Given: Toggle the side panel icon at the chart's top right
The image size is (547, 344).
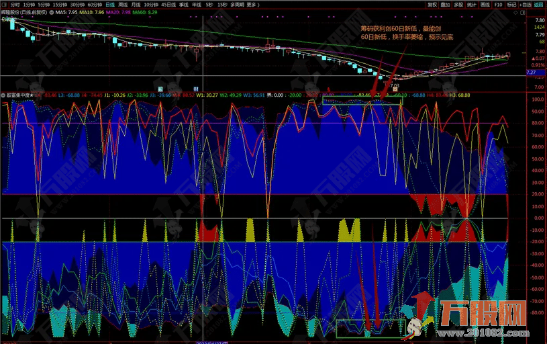Looking at the screenshot, I should click(523, 13).
